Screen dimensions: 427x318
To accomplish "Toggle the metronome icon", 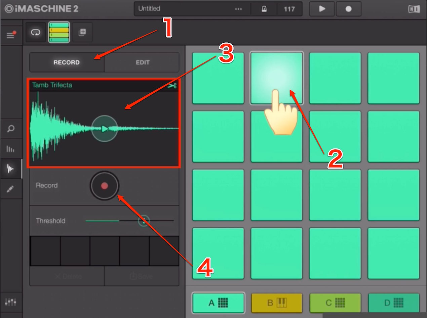I will pyautogui.click(x=264, y=9).
